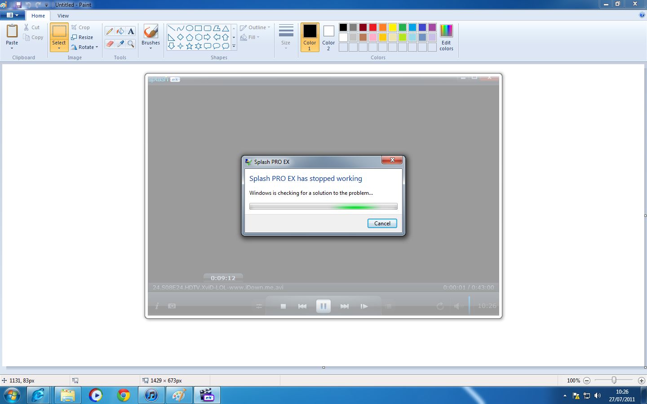This screenshot has width=647, height=404.
Task: Save the drawing from quick access toolbar
Action: 18,4
